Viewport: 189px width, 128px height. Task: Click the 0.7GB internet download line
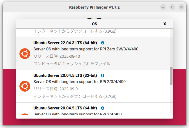[x=75, y=96]
